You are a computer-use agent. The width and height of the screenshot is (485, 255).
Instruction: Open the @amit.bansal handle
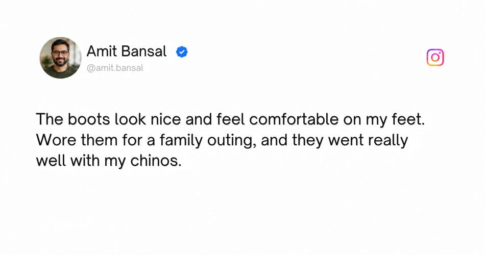[115, 68]
